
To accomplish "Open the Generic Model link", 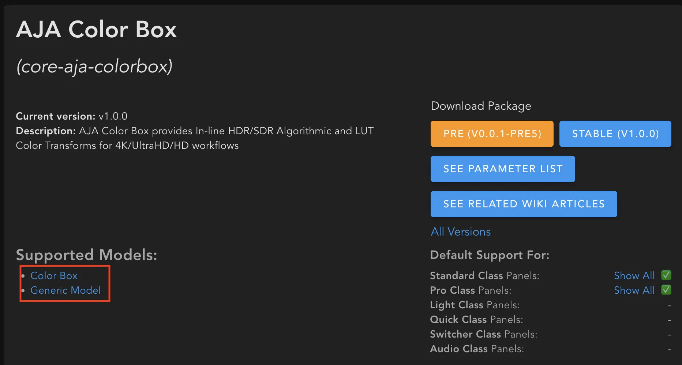I will tap(65, 290).
